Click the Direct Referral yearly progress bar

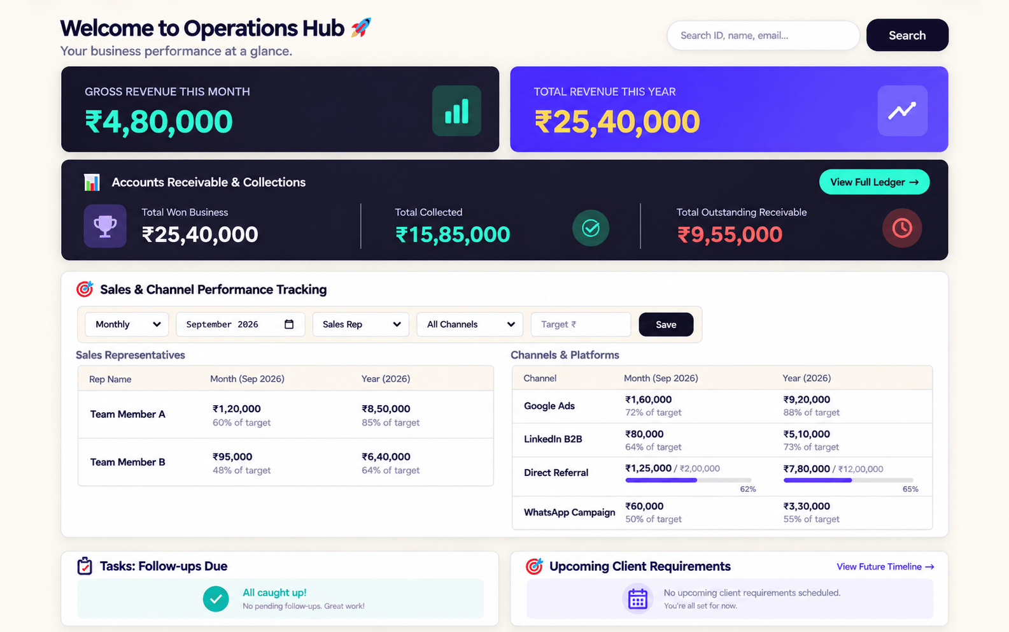coord(848,480)
